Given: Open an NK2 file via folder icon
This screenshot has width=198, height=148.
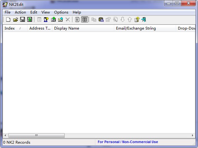Looking at the screenshot, I should (x=15, y=20).
